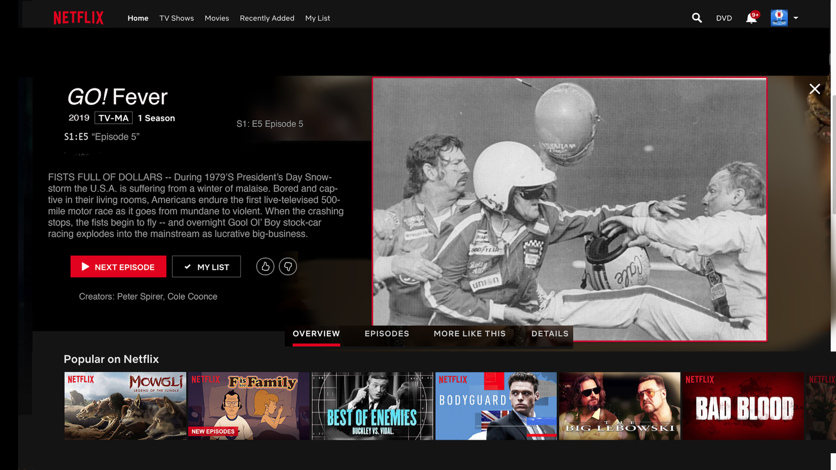Go to TV Shows in navigation

[176, 18]
